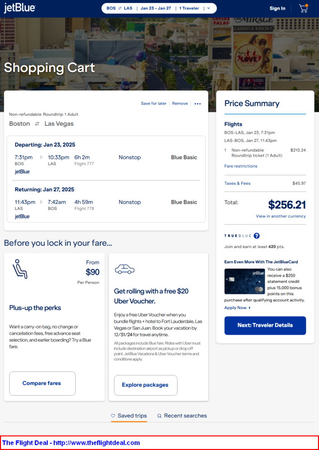Click the seat icon on Plus-up card

[x=20, y=269]
